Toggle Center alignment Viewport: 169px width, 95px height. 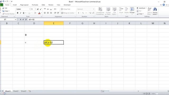click(x=48, y=13)
